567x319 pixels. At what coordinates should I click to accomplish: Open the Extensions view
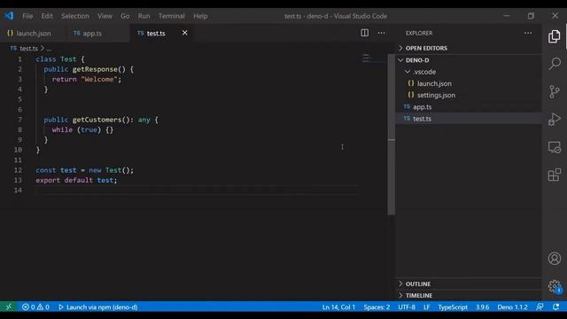click(x=554, y=175)
